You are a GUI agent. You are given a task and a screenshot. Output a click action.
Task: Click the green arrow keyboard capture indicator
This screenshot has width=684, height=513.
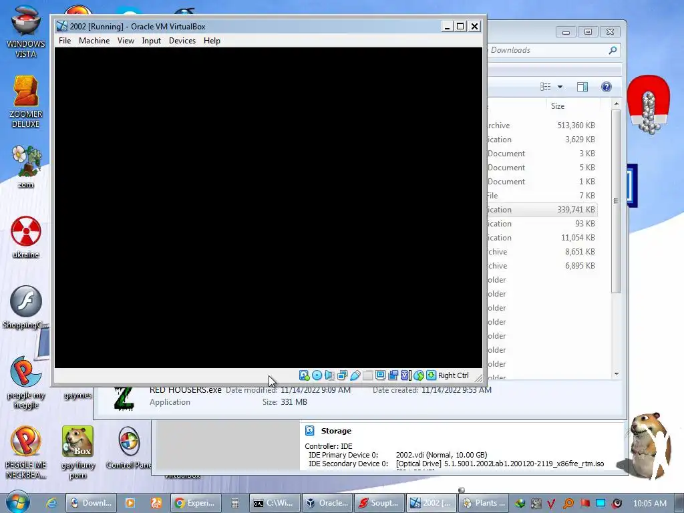tap(431, 375)
